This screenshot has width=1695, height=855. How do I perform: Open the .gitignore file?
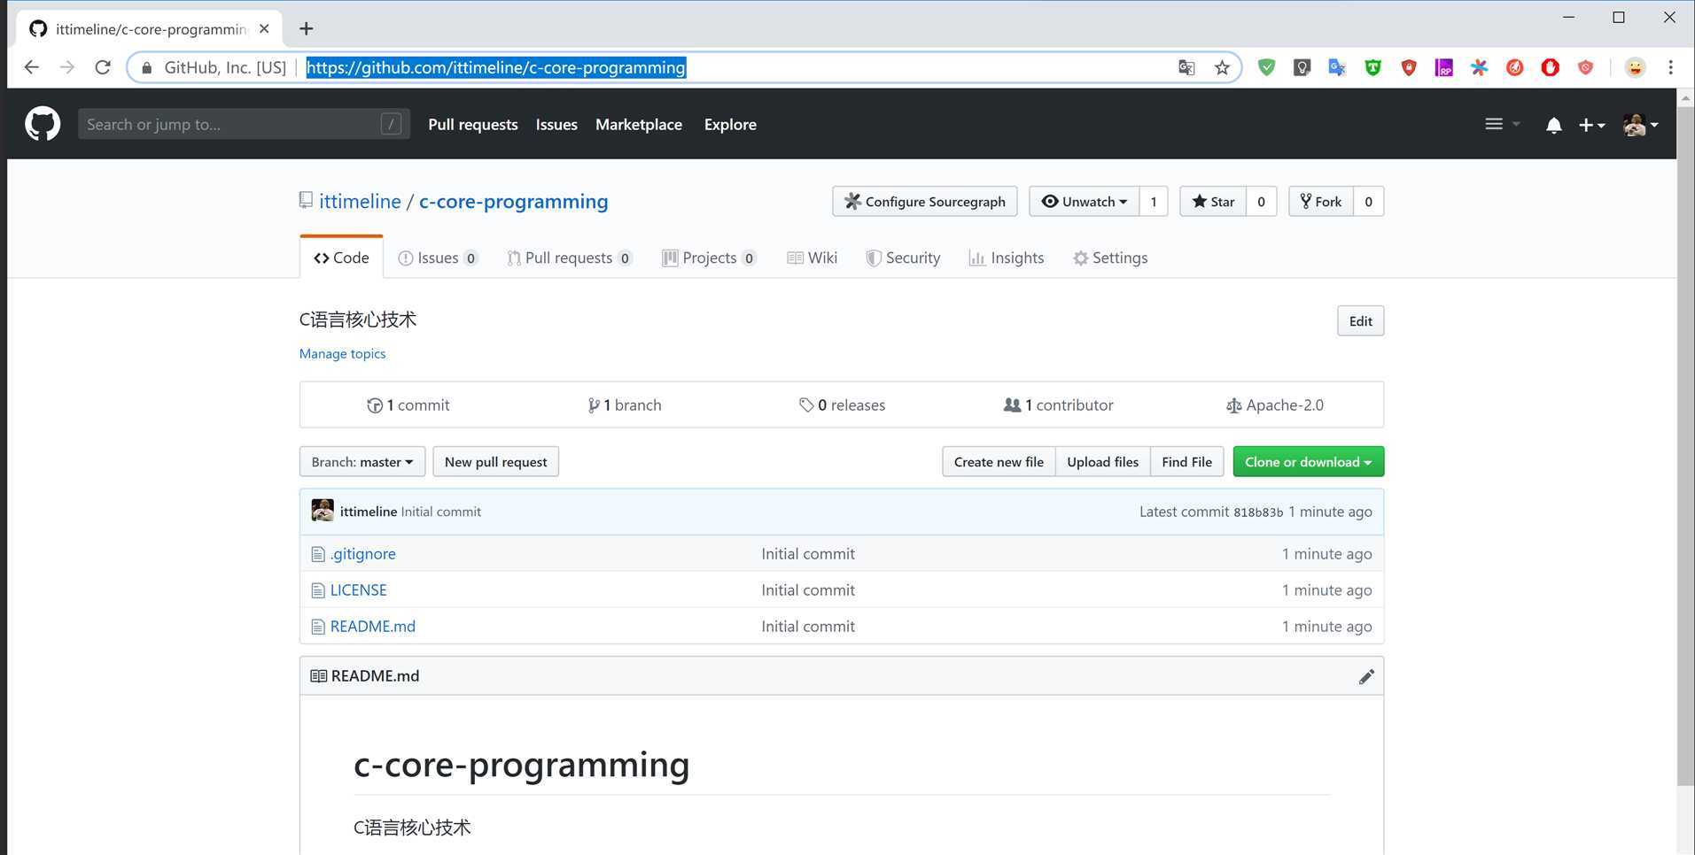click(x=362, y=554)
